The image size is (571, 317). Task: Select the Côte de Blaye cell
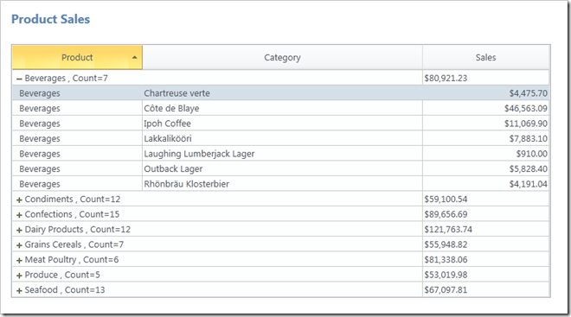point(282,108)
